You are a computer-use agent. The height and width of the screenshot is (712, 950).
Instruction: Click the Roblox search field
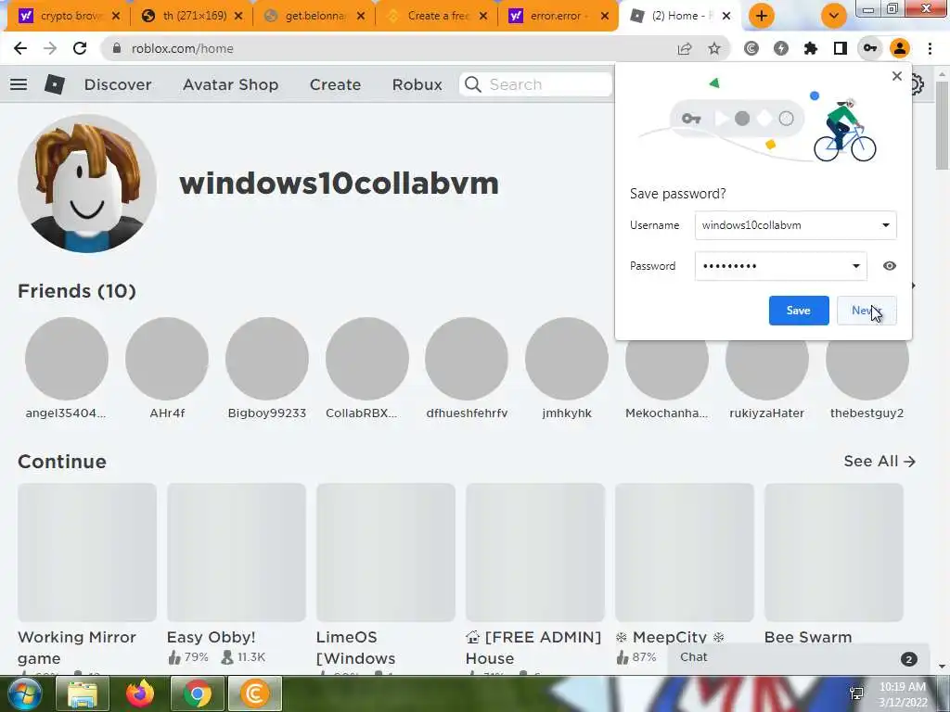coord(535,84)
